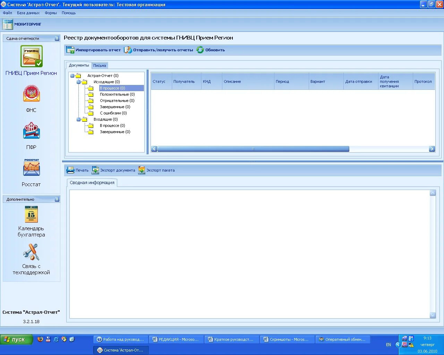This screenshot has height=355, width=444.
Task: Collapse the Дополнительно panel
Action: (57, 199)
